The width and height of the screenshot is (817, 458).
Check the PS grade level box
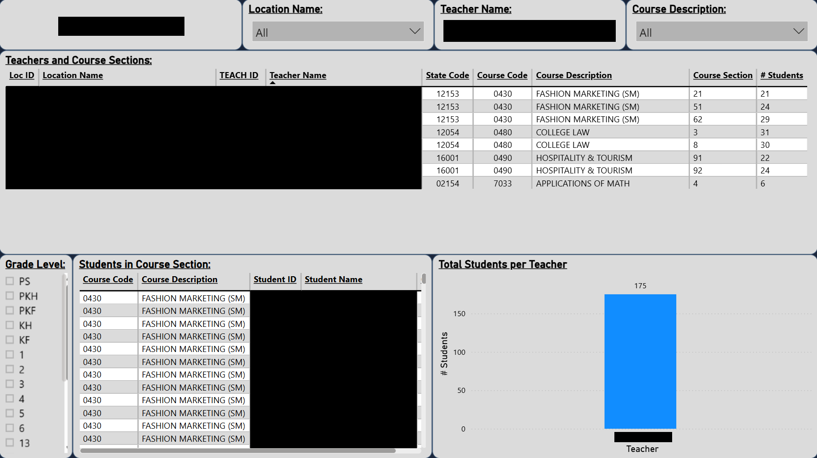click(x=10, y=281)
